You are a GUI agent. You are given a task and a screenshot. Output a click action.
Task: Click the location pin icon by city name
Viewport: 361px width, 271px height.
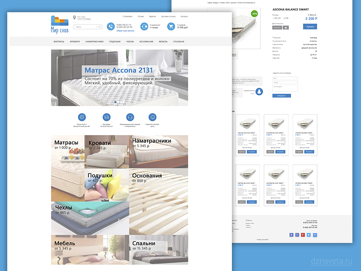(x=74, y=18)
